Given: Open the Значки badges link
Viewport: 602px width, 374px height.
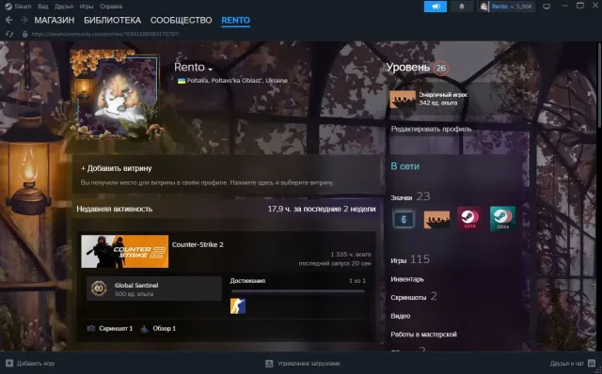Looking at the screenshot, I should [402, 197].
